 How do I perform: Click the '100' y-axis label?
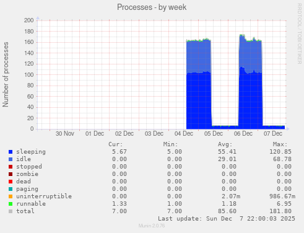29,75
